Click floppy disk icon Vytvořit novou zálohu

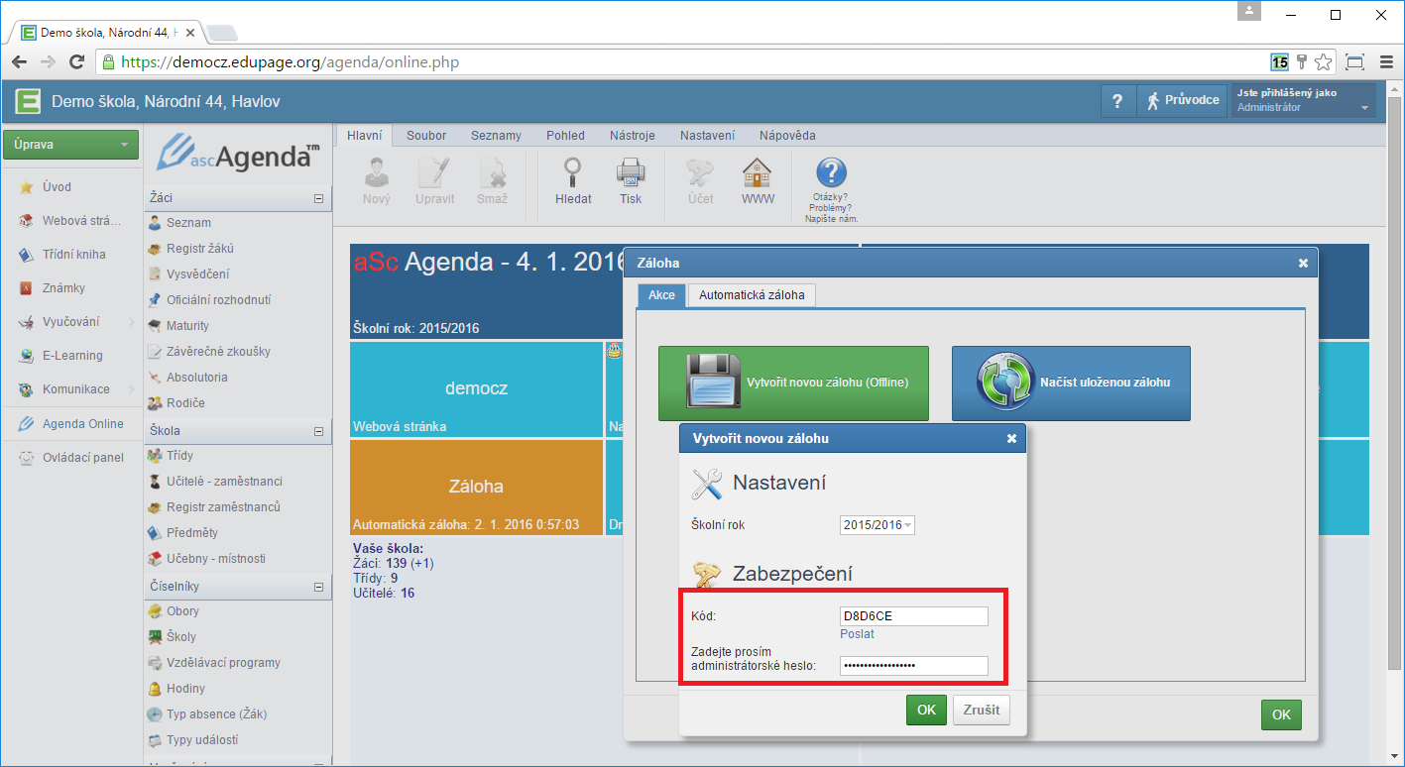point(714,383)
